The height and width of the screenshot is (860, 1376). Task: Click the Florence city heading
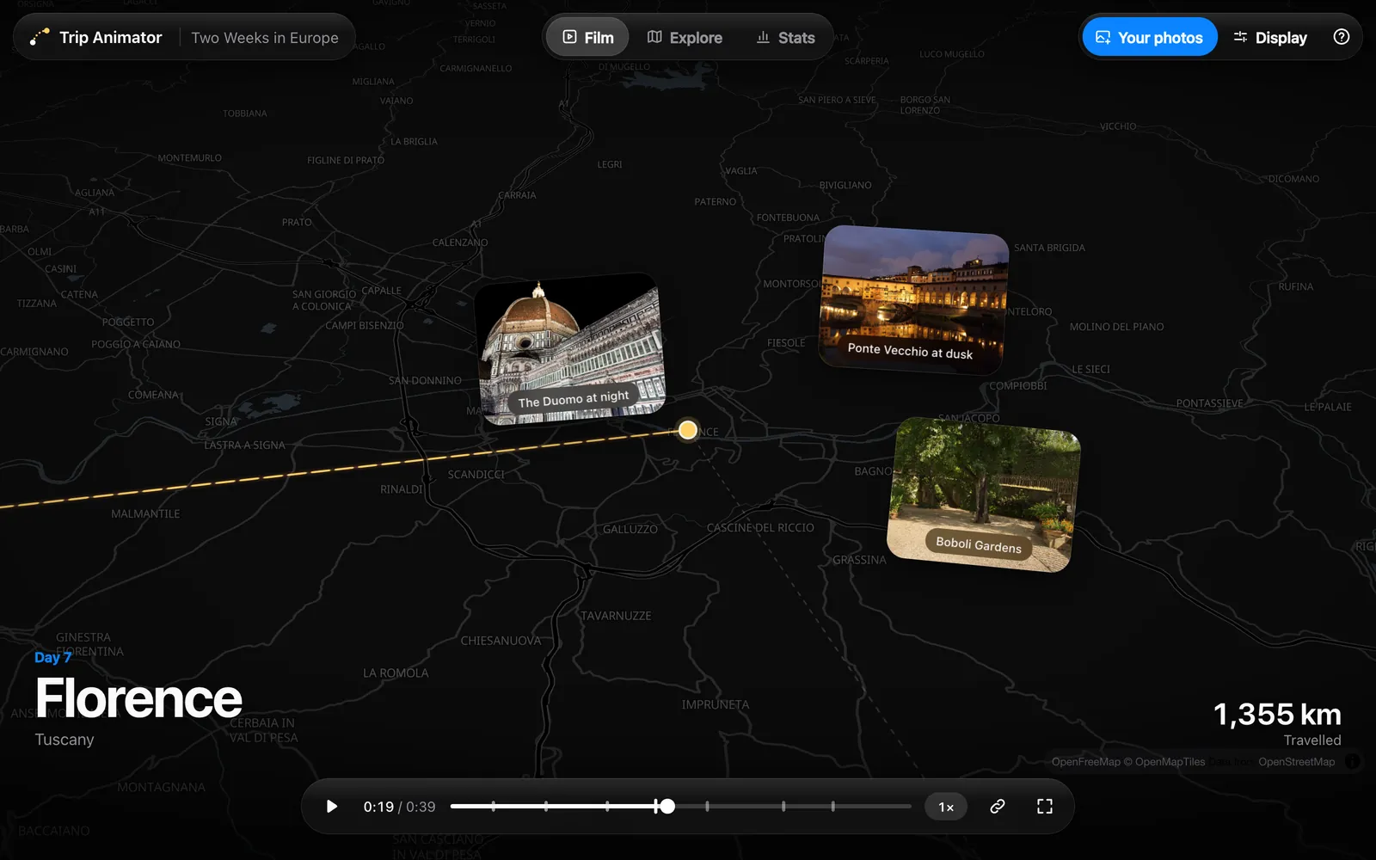coord(138,697)
